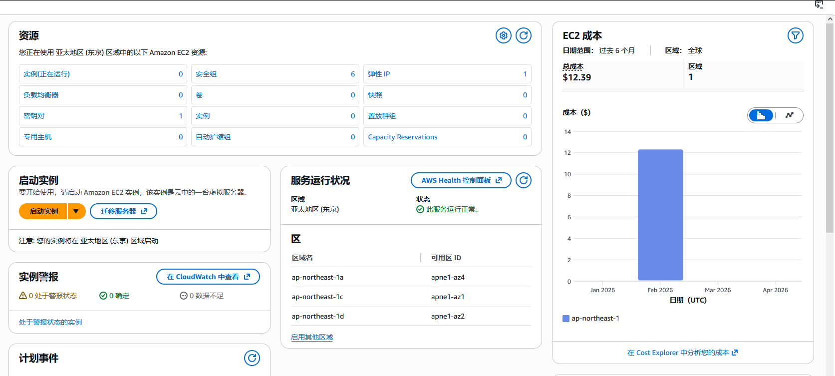Open the Migrate Server link button
835x376 pixels.
click(123, 211)
